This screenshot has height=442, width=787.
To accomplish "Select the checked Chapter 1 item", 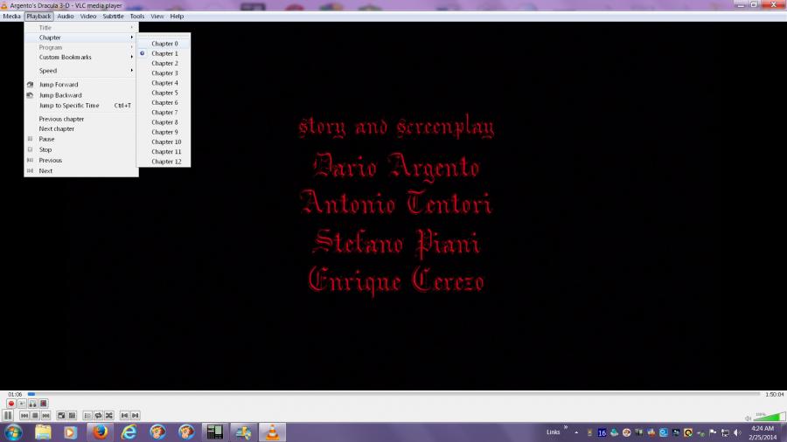I will pyautogui.click(x=164, y=53).
